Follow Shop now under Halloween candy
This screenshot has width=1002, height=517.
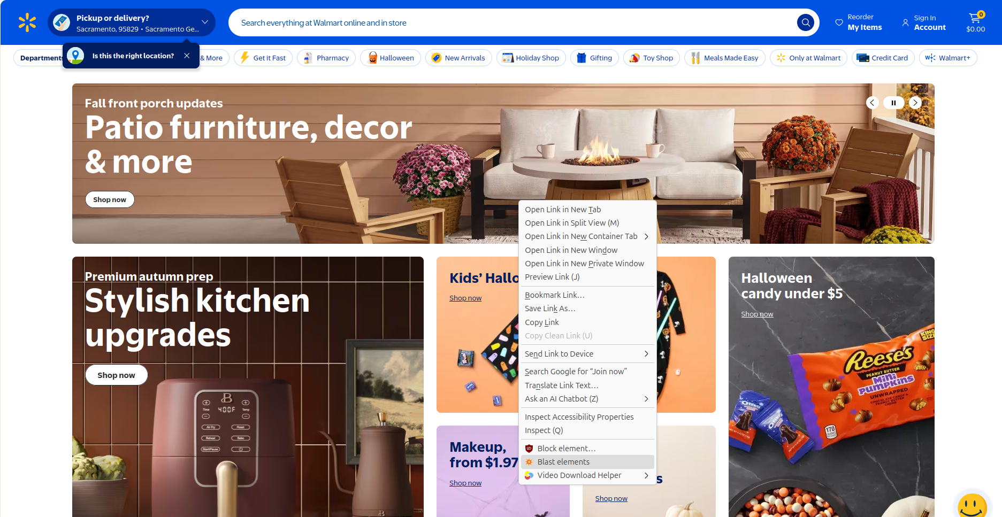pyautogui.click(x=757, y=314)
